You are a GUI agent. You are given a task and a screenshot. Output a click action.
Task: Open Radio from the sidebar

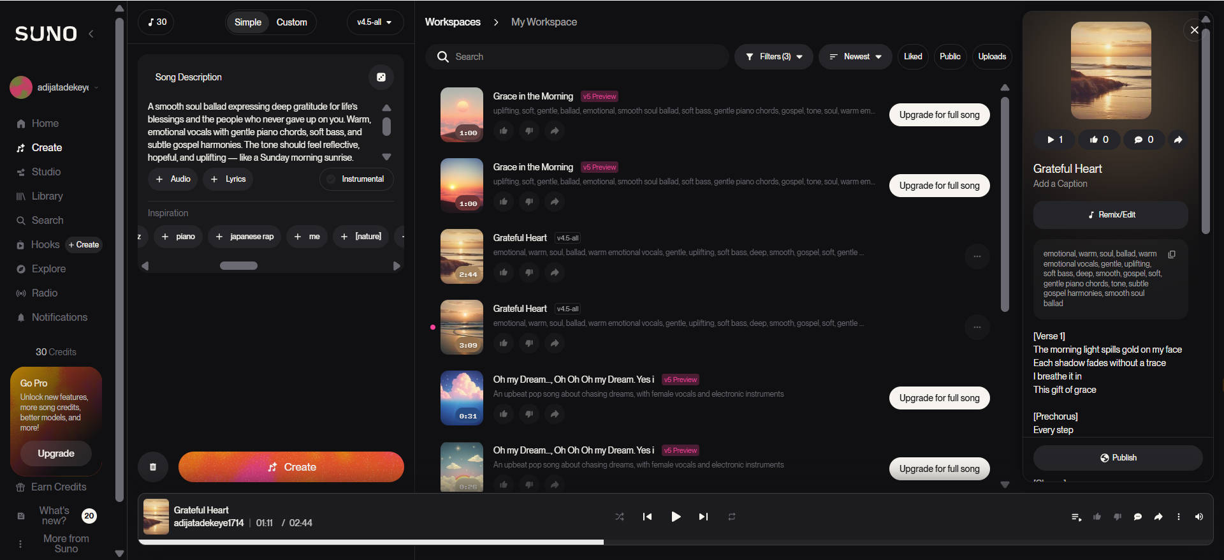point(44,293)
